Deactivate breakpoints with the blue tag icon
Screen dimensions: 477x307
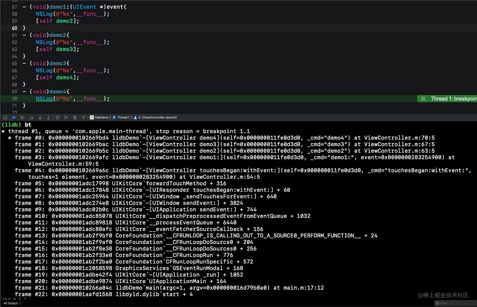14,118
